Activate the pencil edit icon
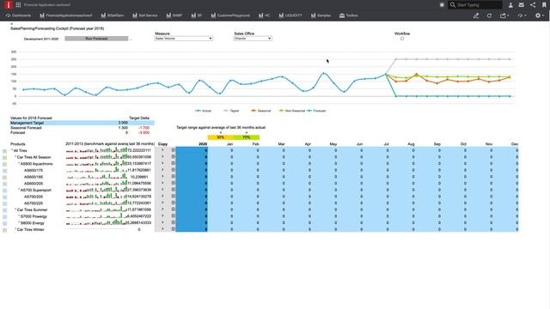The image size is (550, 309). pyautogui.click(x=476, y=15)
